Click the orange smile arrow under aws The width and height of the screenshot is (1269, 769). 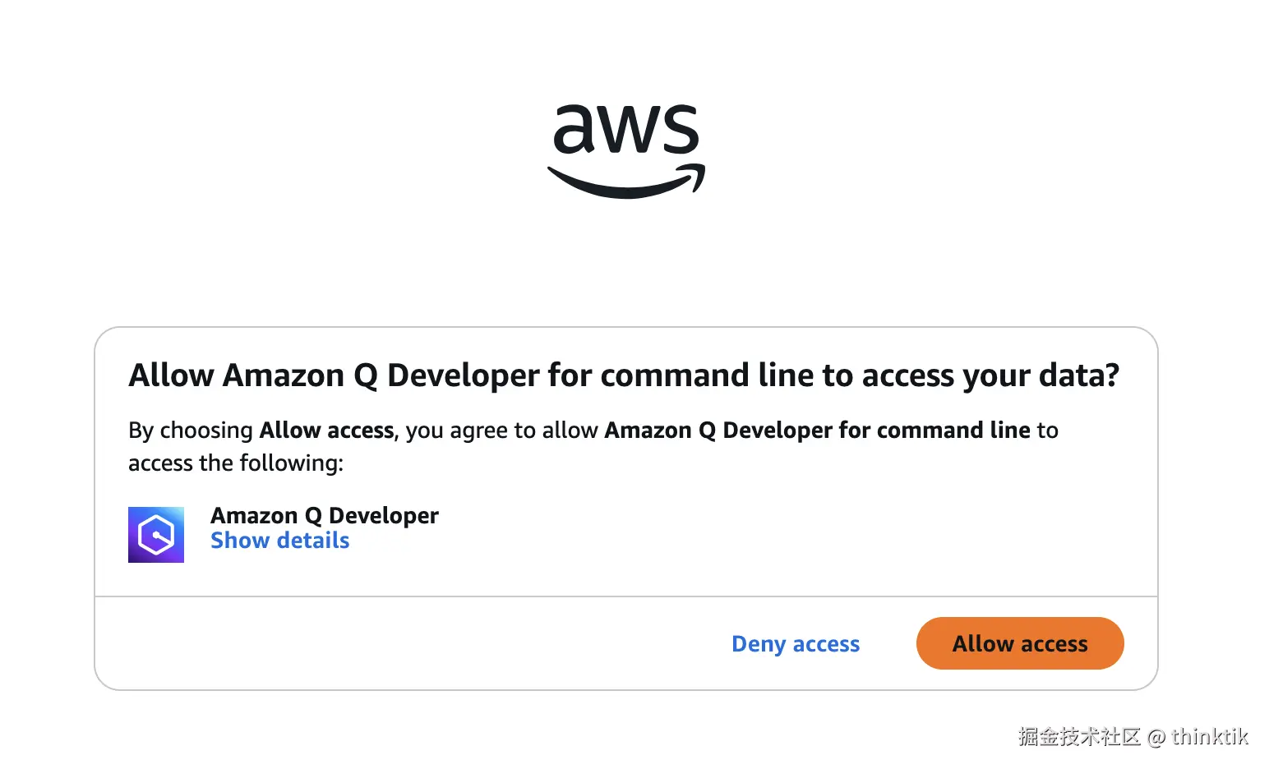click(x=626, y=182)
